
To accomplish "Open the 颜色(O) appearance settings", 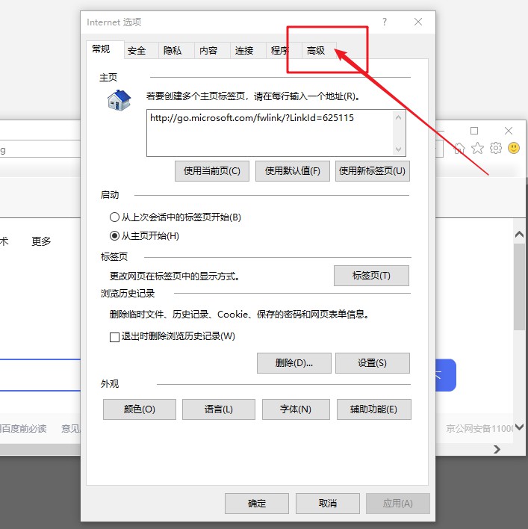I will (139, 409).
